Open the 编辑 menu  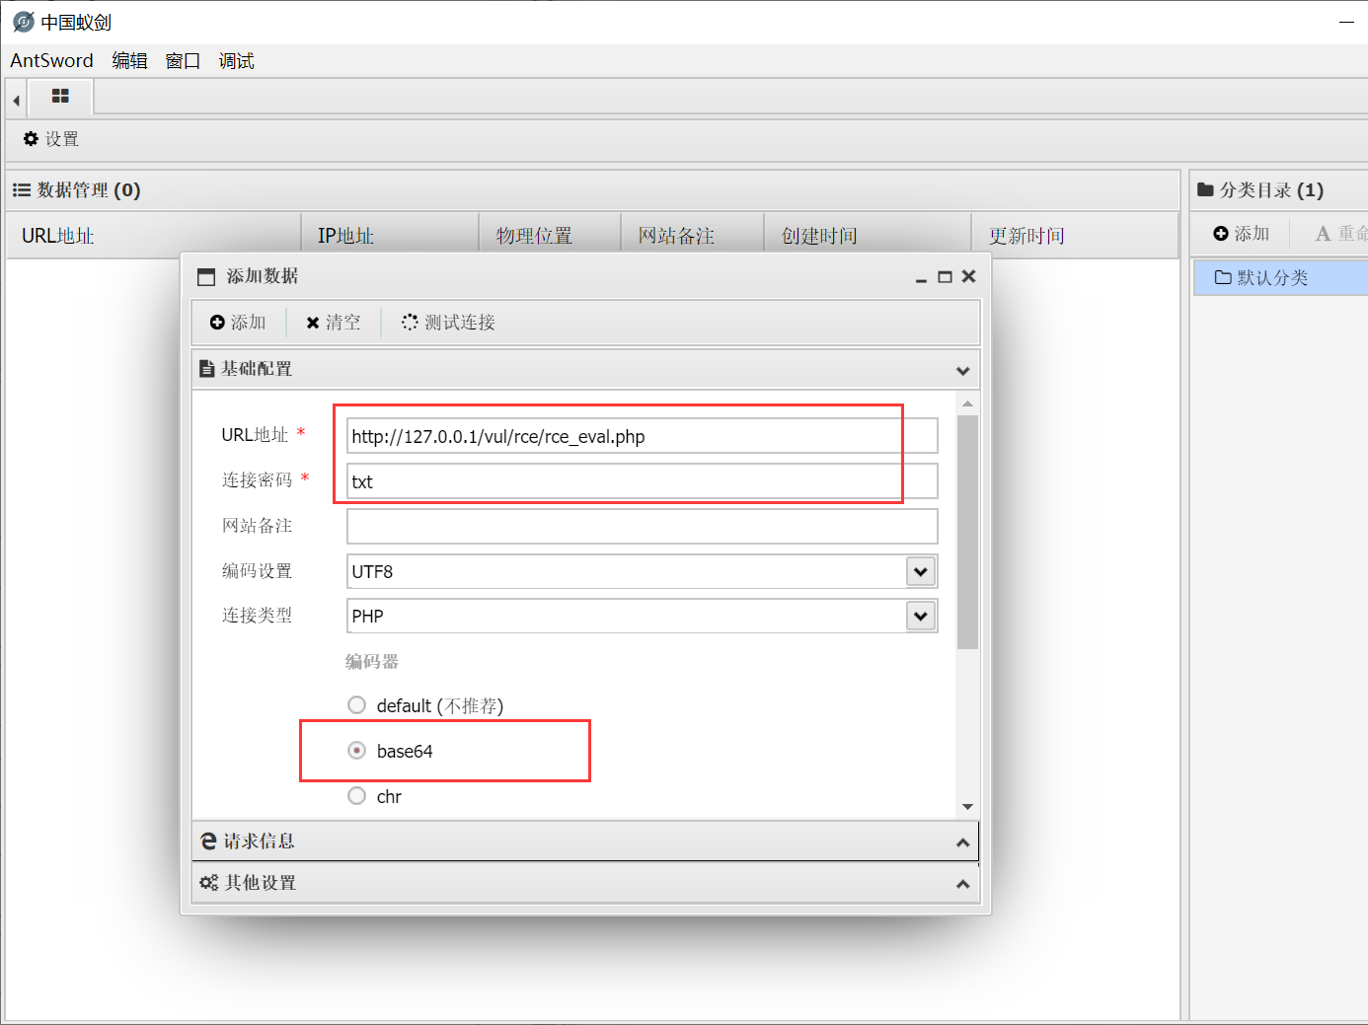click(129, 61)
